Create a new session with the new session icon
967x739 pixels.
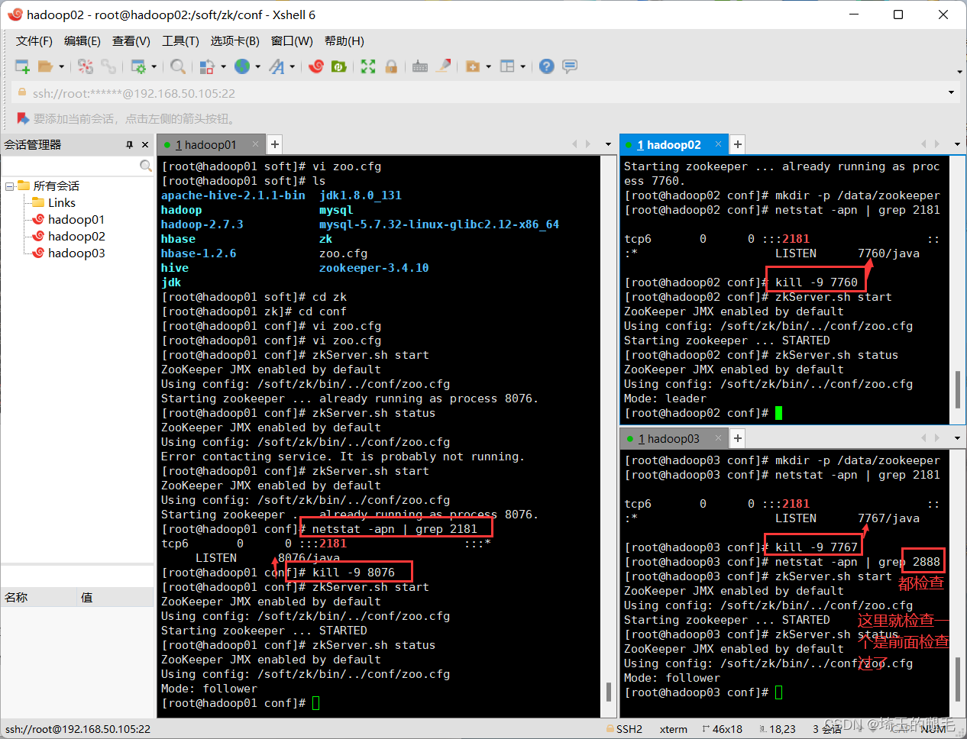tap(21, 66)
